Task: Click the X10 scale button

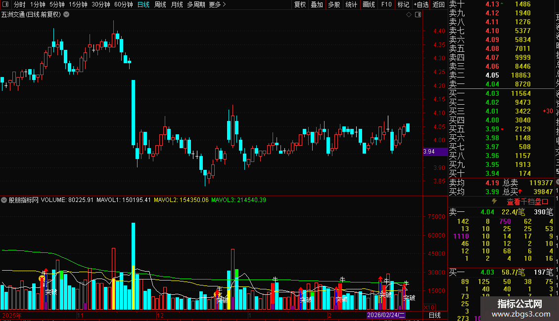Action: pos(429,308)
